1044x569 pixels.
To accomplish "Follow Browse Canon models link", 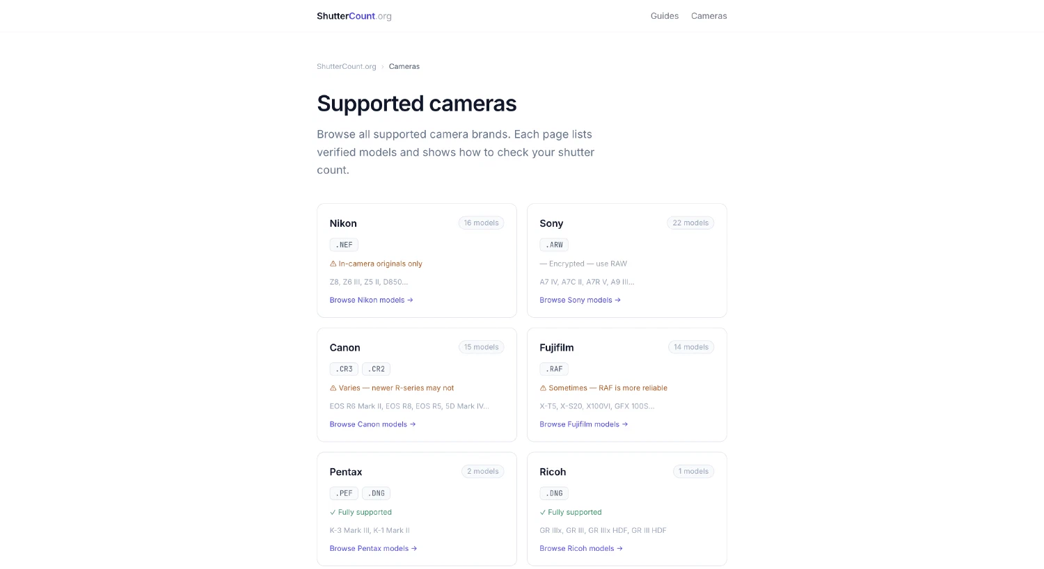I will [372, 424].
